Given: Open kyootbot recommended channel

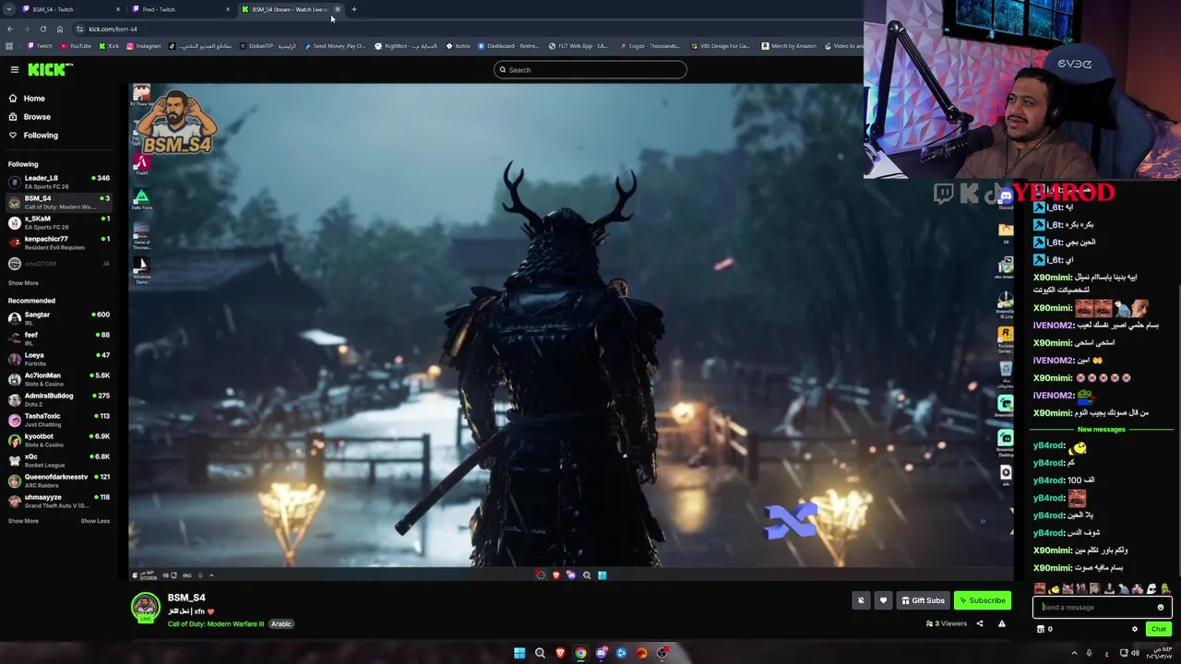Looking at the screenshot, I should tap(59, 440).
